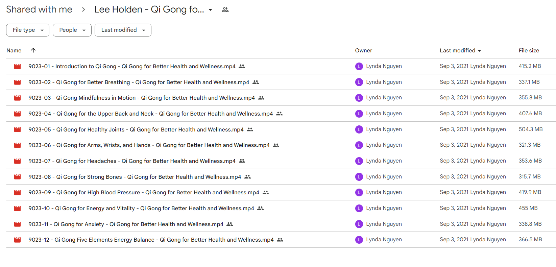The width and height of the screenshot is (556, 267).
Task: Open 9023-06 Arms, Wrists, and Hands video
Action: (149, 145)
